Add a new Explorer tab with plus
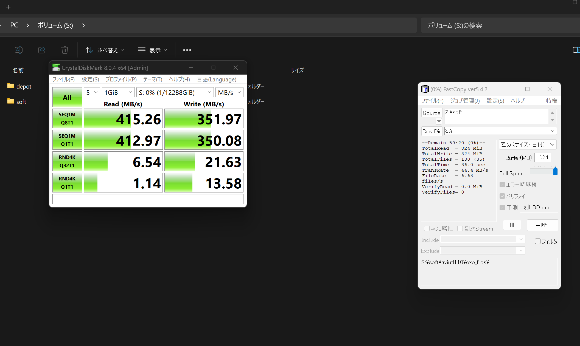The width and height of the screenshot is (580, 346). [x=8, y=7]
